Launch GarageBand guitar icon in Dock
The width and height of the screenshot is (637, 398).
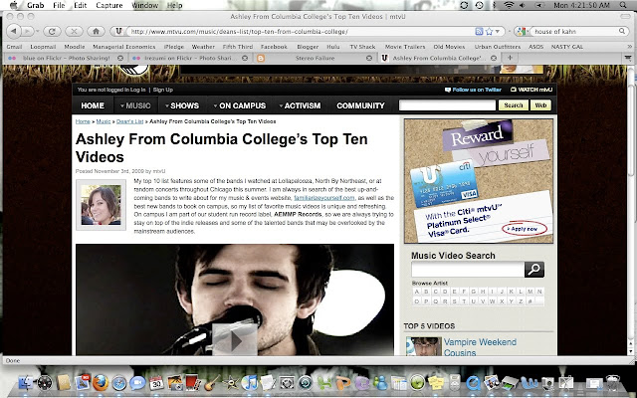[x=212, y=382]
